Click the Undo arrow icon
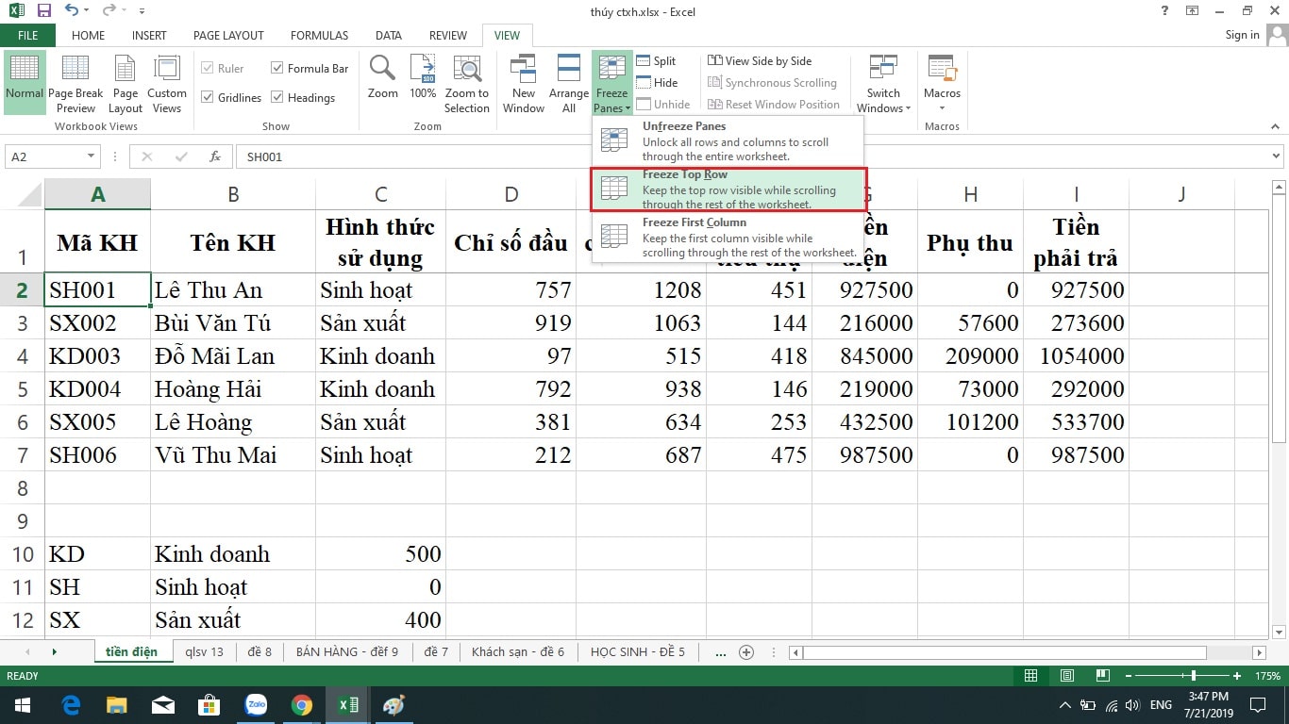 (73, 11)
